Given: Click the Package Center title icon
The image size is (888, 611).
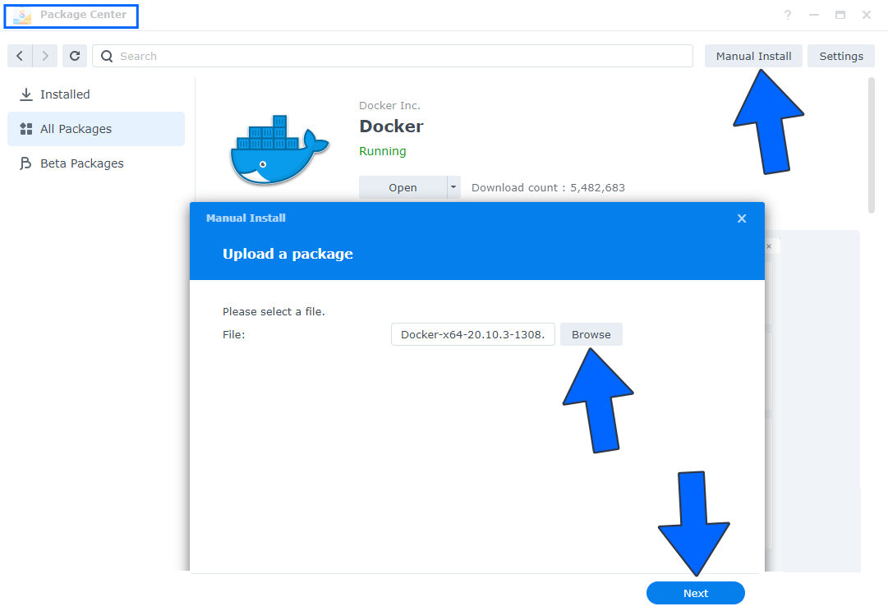Looking at the screenshot, I should pyautogui.click(x=22, y=16).
